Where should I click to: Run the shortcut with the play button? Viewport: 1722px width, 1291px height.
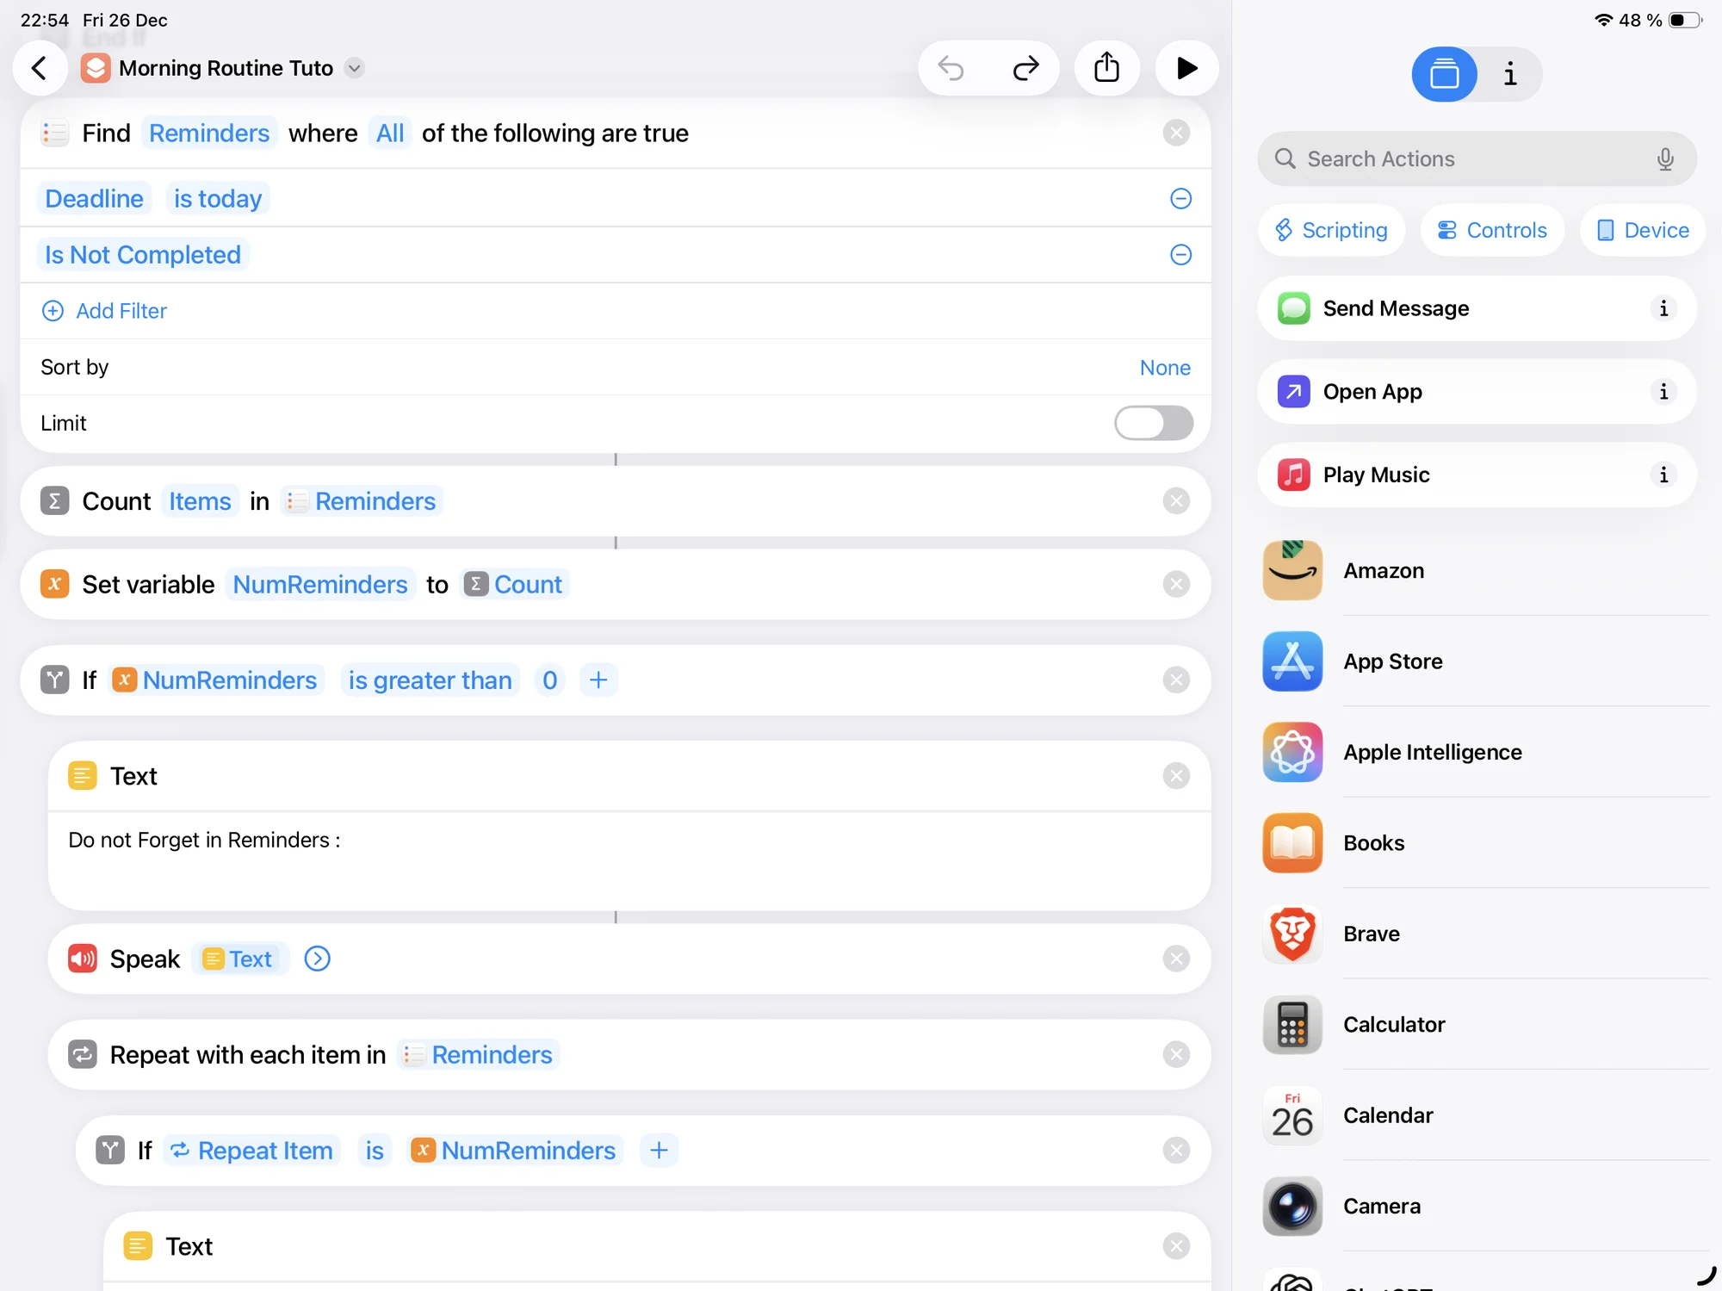(x=1186, y=68)
